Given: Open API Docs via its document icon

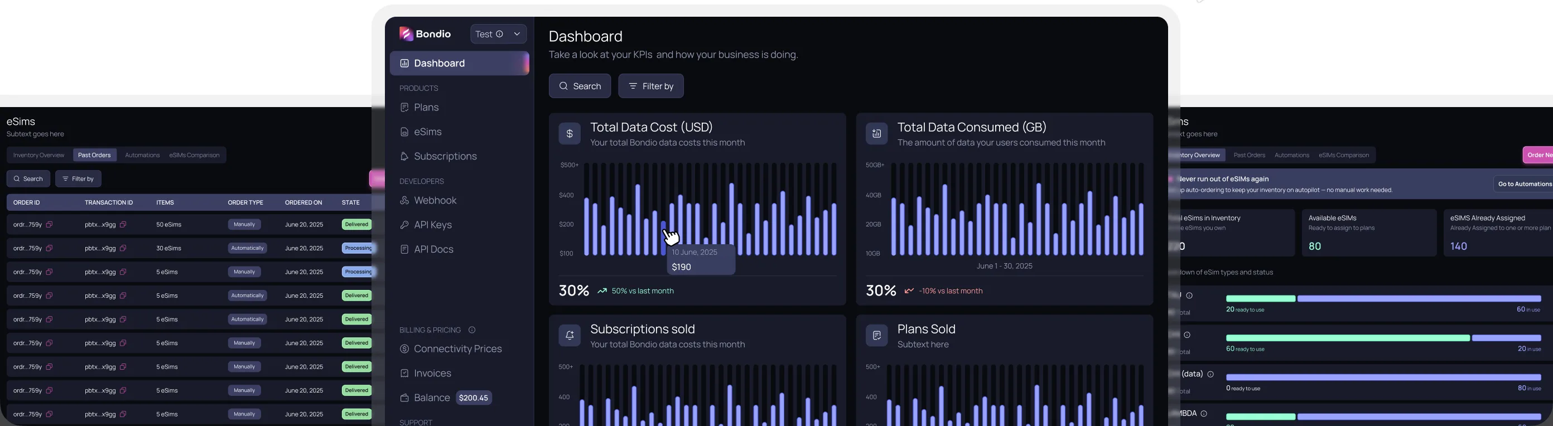Looking at the screenshot, I should click(x=404, y=249).
